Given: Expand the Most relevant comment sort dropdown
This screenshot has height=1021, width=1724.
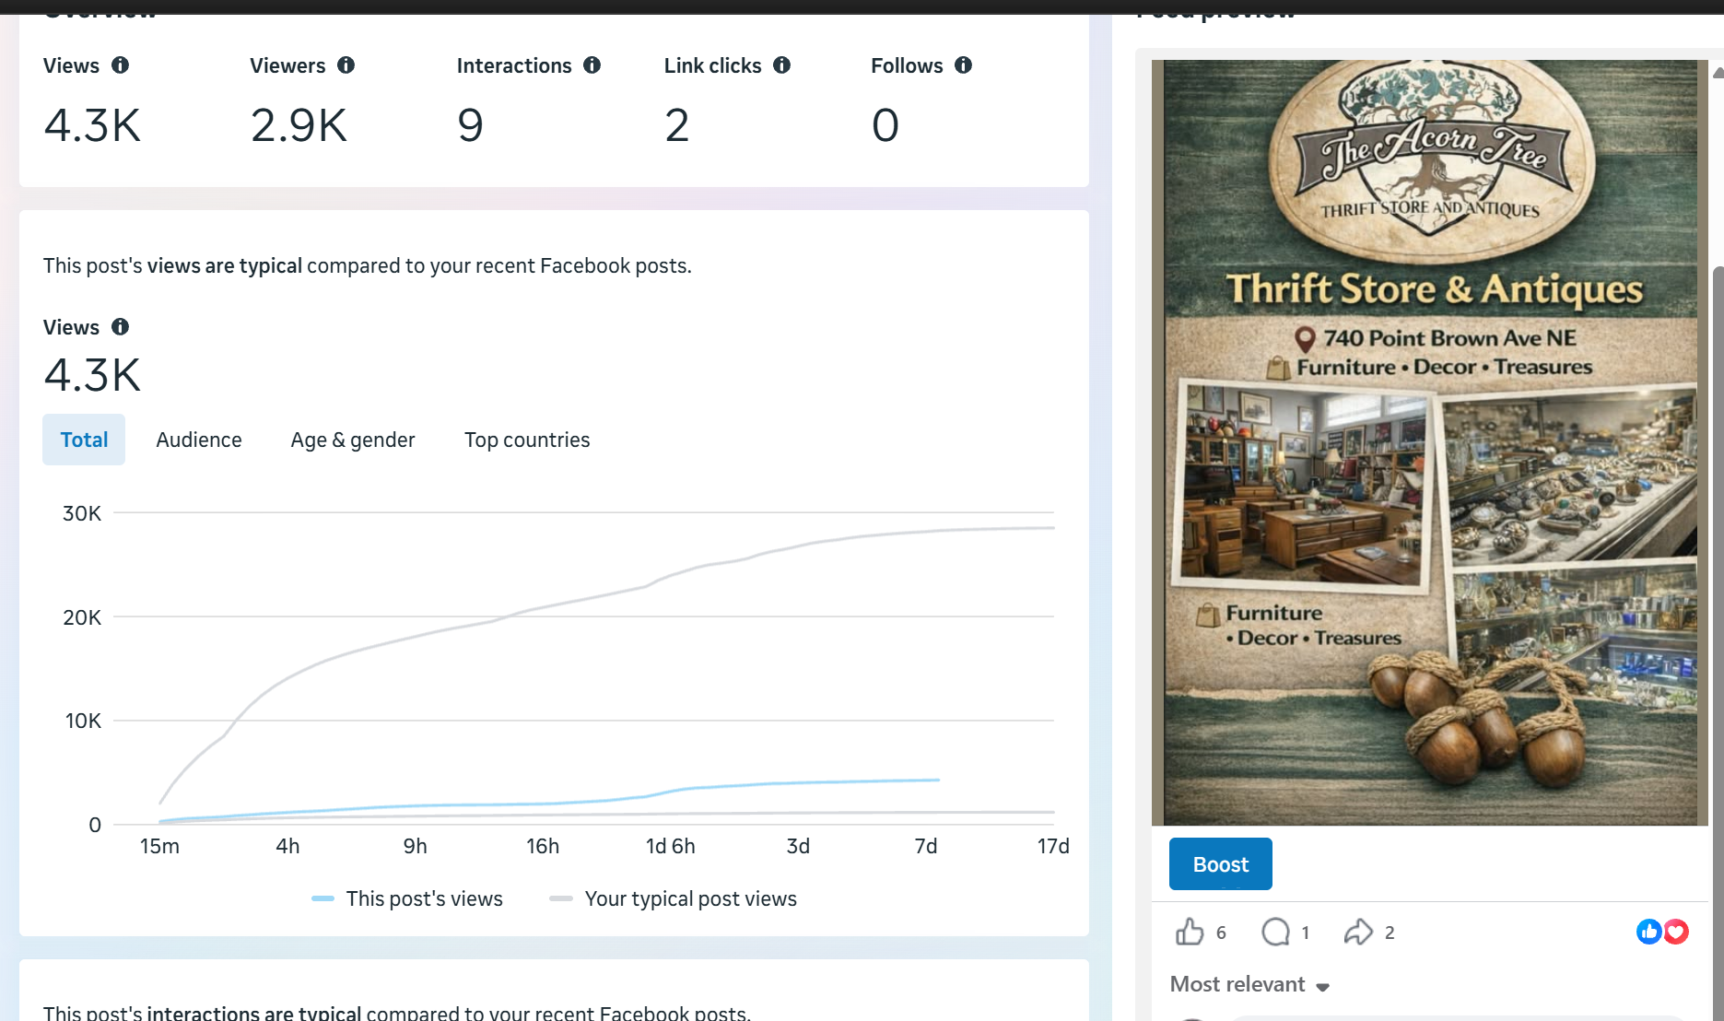Looking at the screenshot, I should [1249, 984].
